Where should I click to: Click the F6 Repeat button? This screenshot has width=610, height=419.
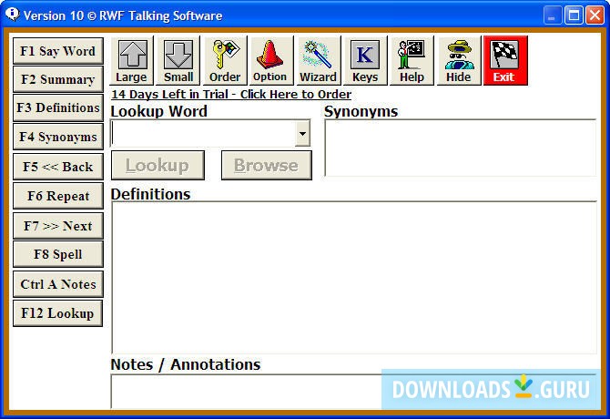point(58,196)
